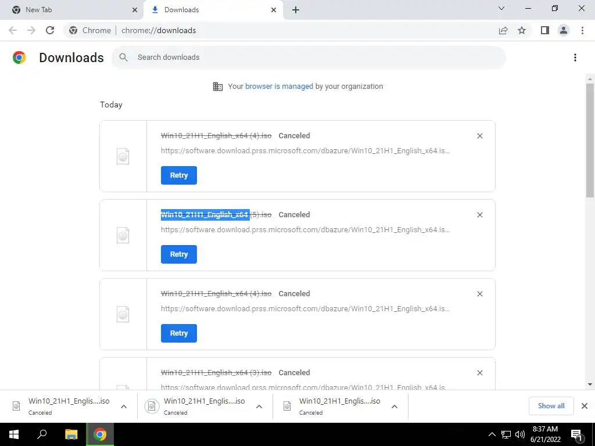Screen dimensions: 595x446
Task: Click the magnifier icon in Search downloads
Action: click(123, 57)
